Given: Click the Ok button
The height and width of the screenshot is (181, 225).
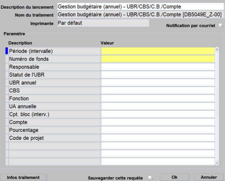Looking at the screenshot, I should (x=175, y=177).
